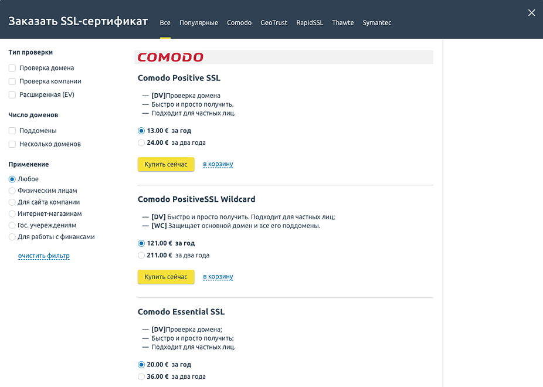Select 121.00 € за год Wildcard price

(141, 243)
